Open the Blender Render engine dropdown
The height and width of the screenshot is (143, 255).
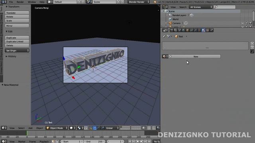[139, 2]
